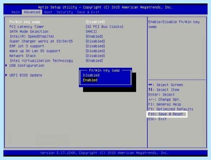The height and width of the screenshot is (160, 211).
Task: Select the Advanced tab
Action: (32, 12)
